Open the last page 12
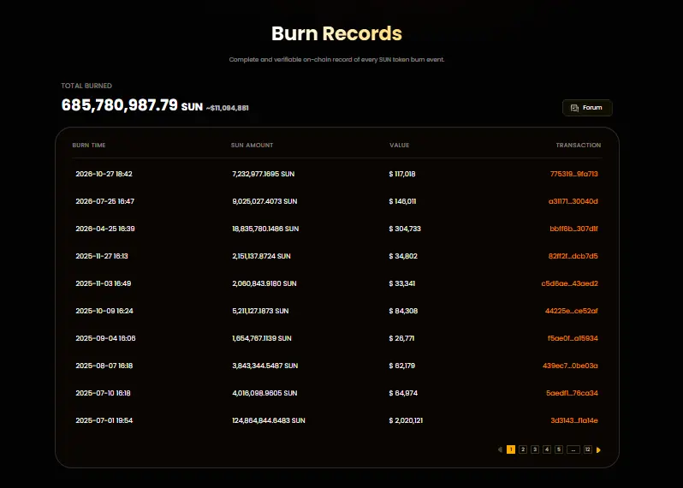This screenshot has height=488, width=683. (x=588, y=449)
